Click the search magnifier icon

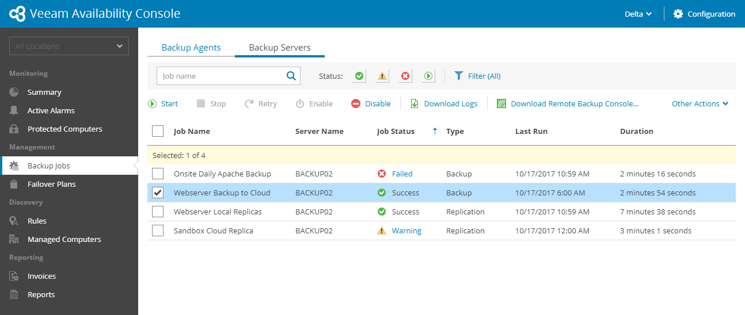(291, 75)
